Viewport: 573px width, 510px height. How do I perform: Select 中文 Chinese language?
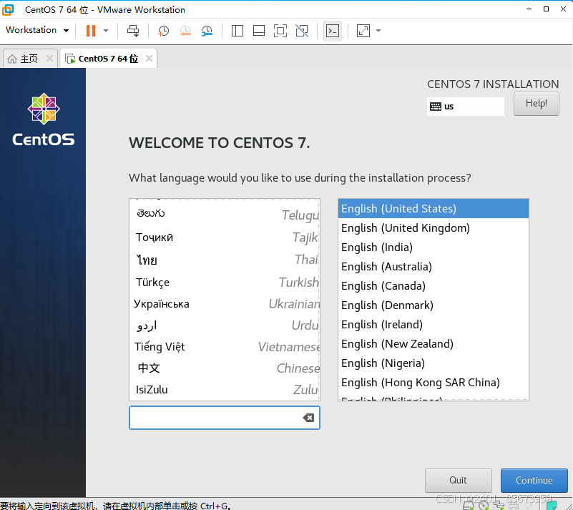pyautogui.click(x=225, y=368)
